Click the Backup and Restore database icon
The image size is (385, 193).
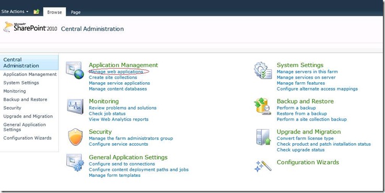click(x=262, y=106)
